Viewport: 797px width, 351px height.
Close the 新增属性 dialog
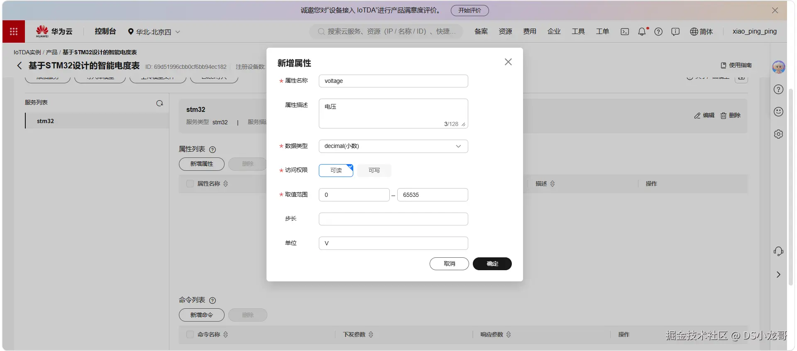tap(508, 62)
